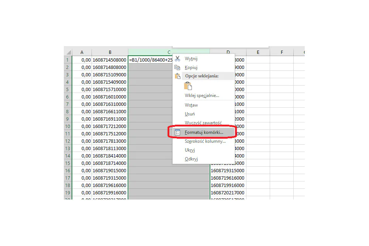Click the scissors Cut icon
The width and height of the screenshot is (369, 246).
[x=177, y=59]
